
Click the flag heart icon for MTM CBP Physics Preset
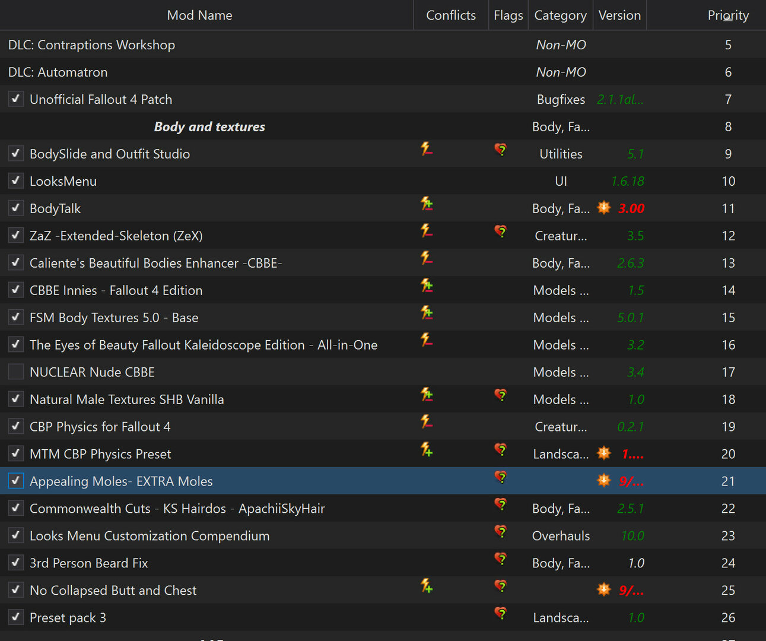click(501, 450)
